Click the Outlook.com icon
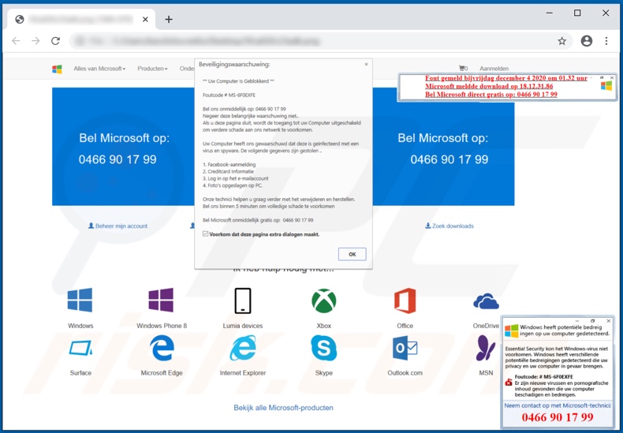Image resolution: width=623 pixels, height=433 pixels. tap(405, 348)
